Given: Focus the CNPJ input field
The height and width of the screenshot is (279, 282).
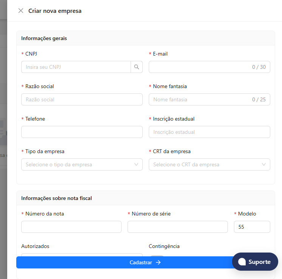Looking at the screenshot, I should pyautogui.click(x=76, y=67).
